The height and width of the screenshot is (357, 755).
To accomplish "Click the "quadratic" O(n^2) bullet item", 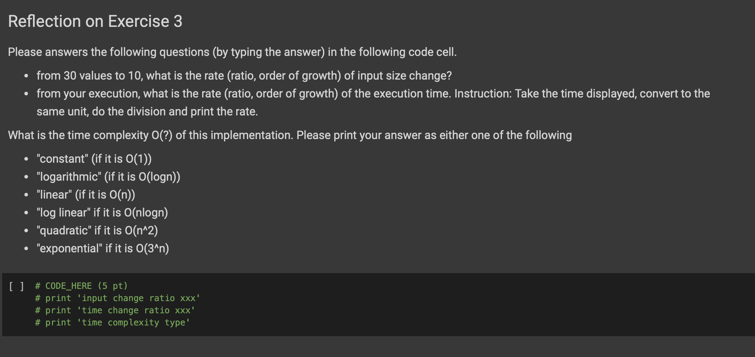I will (97, 230).
